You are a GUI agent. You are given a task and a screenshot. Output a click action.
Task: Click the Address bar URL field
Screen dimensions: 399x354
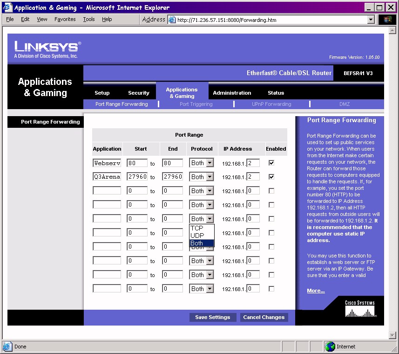click(x=271, y=20)
